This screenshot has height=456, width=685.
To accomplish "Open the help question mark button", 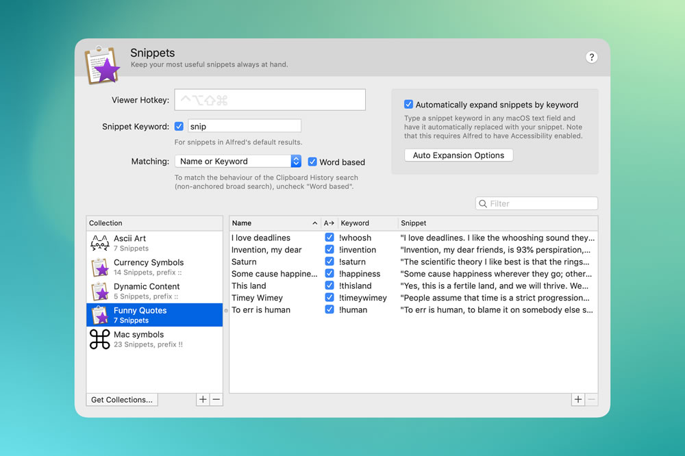I will pyautogui.click(x=591, y=57).
